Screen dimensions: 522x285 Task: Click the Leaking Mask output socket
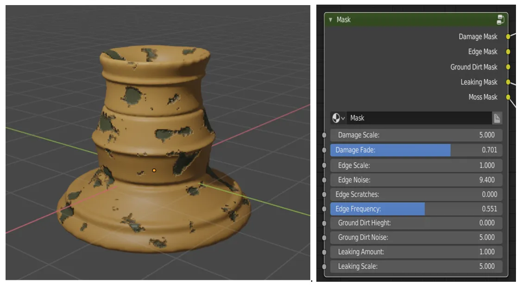click(508, 82)
